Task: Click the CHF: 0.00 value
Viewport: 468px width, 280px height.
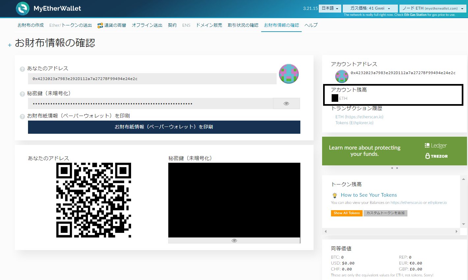Action: click(342, 269)
